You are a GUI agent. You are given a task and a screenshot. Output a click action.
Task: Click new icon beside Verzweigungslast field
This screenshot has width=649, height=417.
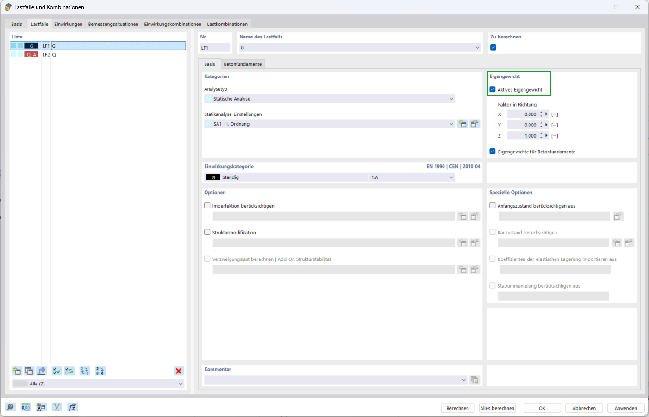tap(462, 270)
